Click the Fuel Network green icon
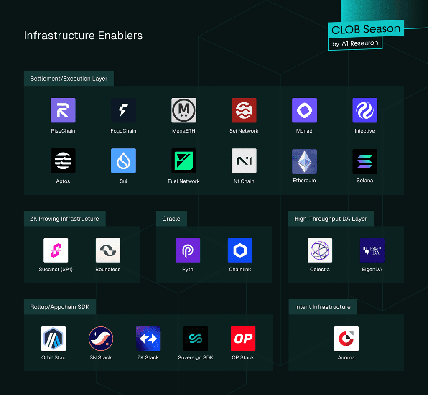 point(184,161)
